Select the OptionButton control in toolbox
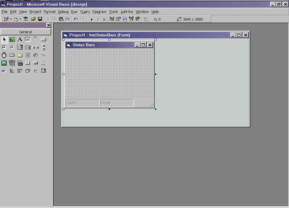This screenshot has width=289, height=208. pyautogui.click(x=12, y=47)
